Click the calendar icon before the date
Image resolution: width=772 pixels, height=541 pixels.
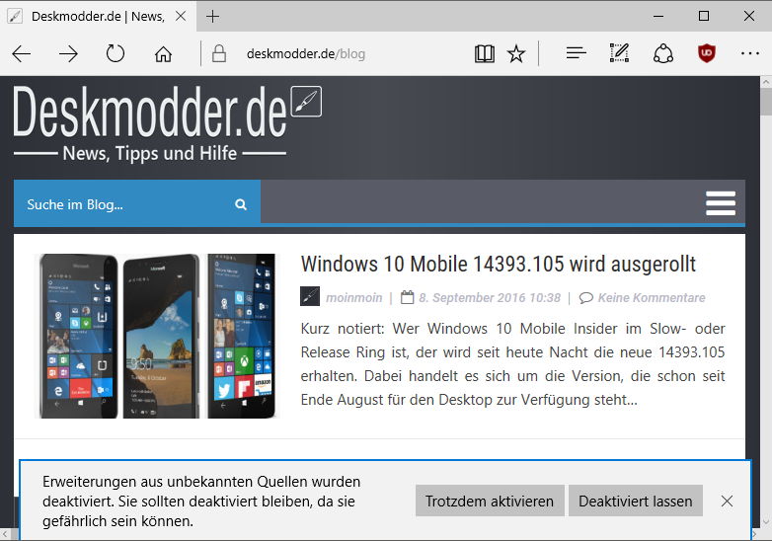point(407,297)
